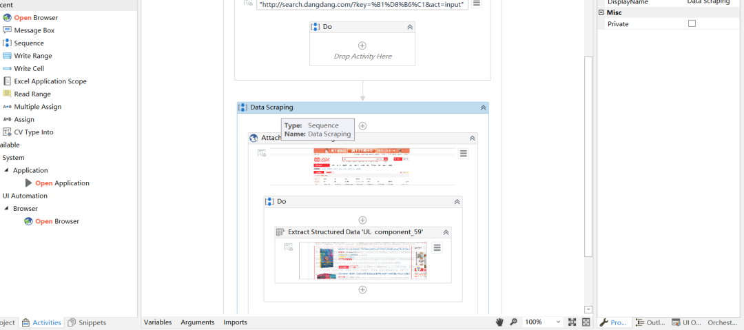Click the Assign activity icon
The height and width of the screenshot is (330, 744).
point(7,120)
